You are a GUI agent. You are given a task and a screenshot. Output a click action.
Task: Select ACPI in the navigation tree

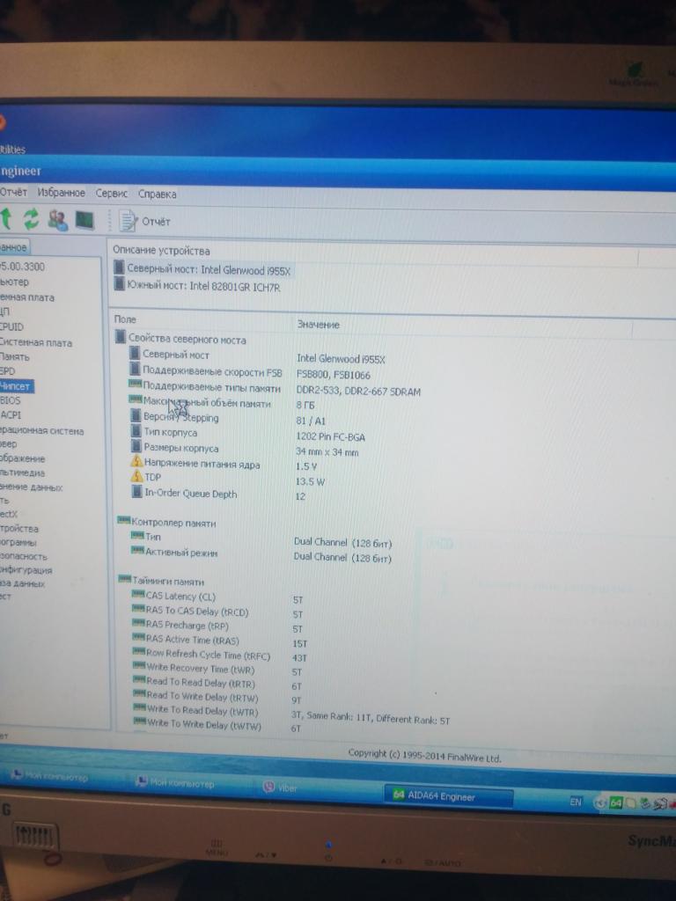11,415
